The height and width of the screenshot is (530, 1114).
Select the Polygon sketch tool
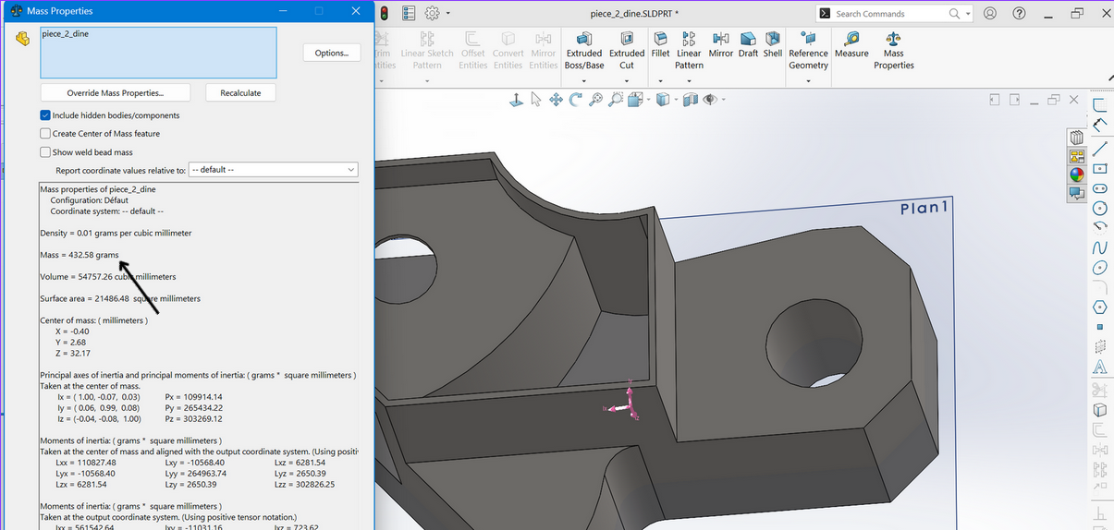click(x=1100, y=307)
